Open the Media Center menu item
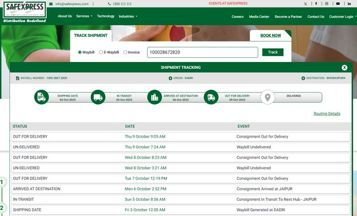 tap(259, 17)
